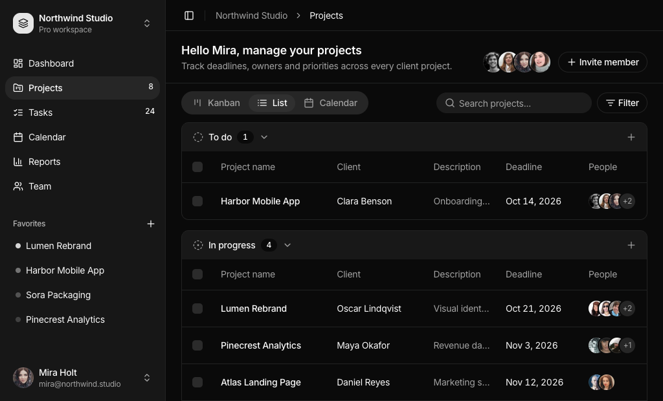Click the Invite member button

click(603, 62)
